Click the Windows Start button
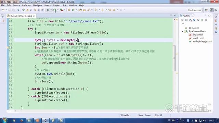Image resolution: width=219 pixels, height=123 pixels. pyautogui.click(x=4, y=120)
